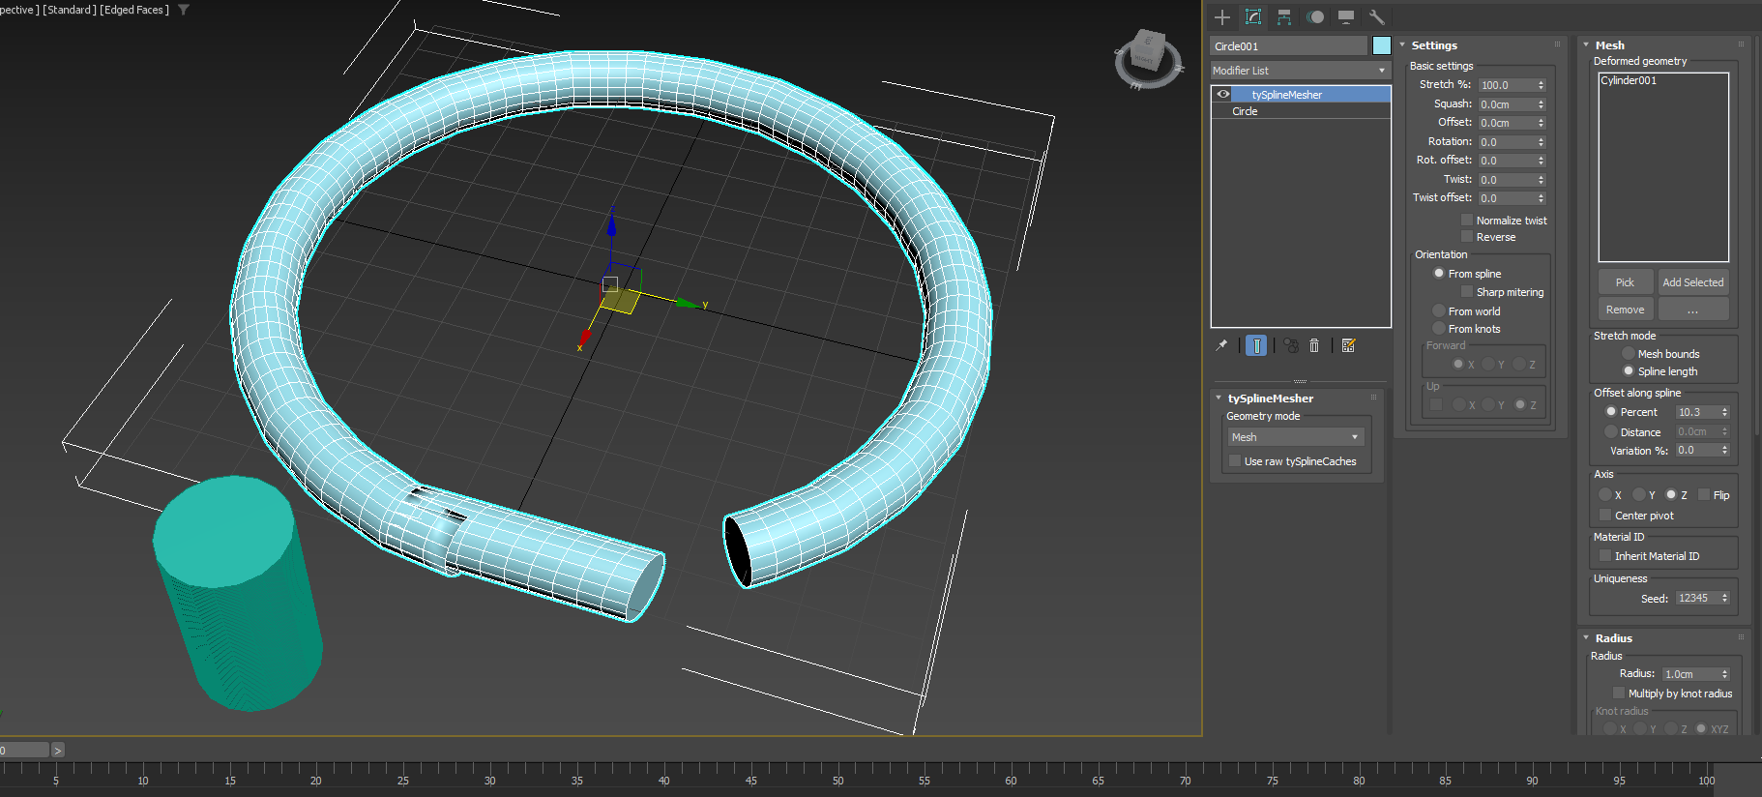Click the Circle001 object name field
1762x797 pixels.
click(1289, 45)
